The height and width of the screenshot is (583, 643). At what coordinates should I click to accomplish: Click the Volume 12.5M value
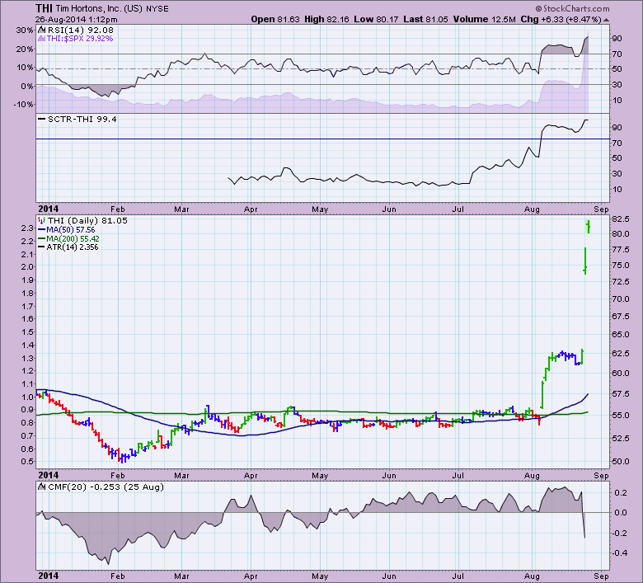tap(484, 19)
